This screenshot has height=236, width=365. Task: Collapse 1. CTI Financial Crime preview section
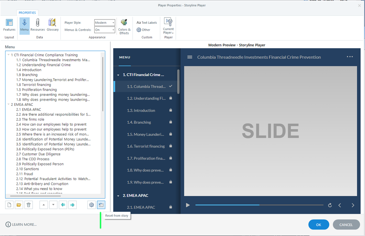click(x=118, y=75)
